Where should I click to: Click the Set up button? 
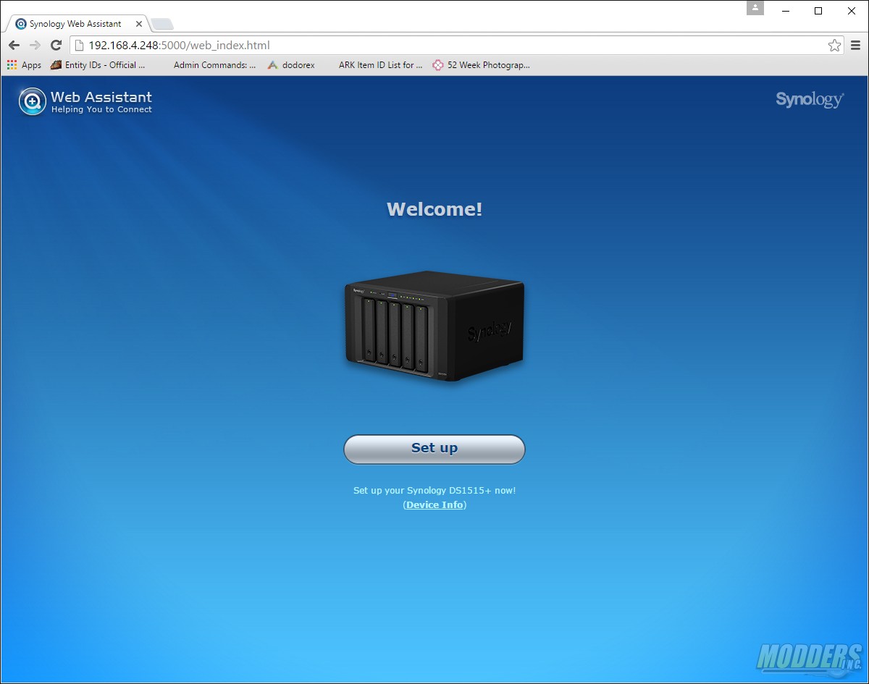click(x=434, y=449)
